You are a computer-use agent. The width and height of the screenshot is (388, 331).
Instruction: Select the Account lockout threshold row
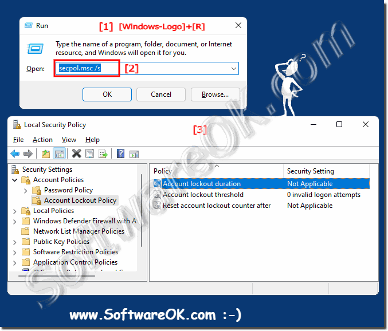(261, 195)
